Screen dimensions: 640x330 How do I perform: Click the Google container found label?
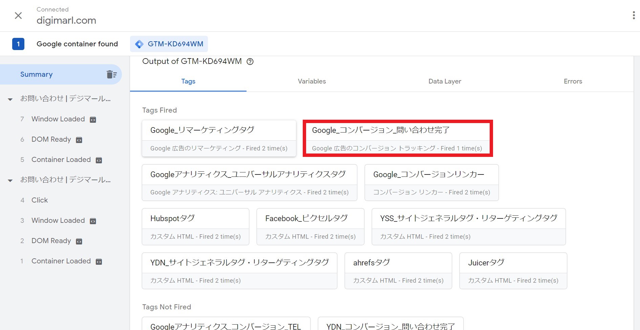77,44
